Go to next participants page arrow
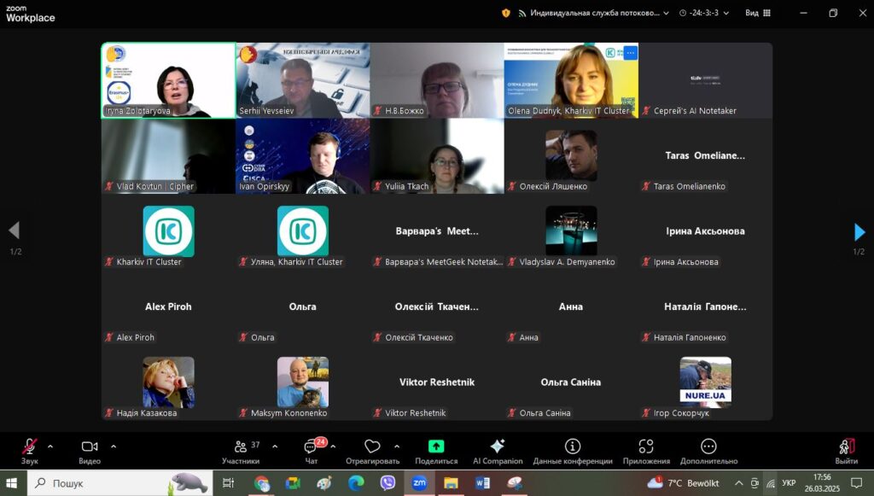The height and width of the screenshot is (496, 874). (x=859, y=231)
